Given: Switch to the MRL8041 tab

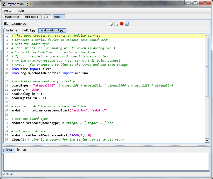Looking at the screenshot, I should point(31,17).
